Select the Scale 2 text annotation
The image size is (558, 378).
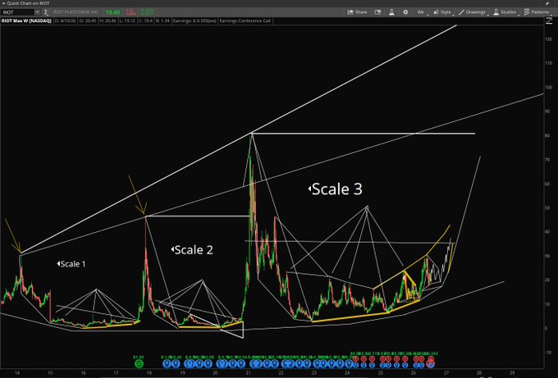[x=192, y=249]
